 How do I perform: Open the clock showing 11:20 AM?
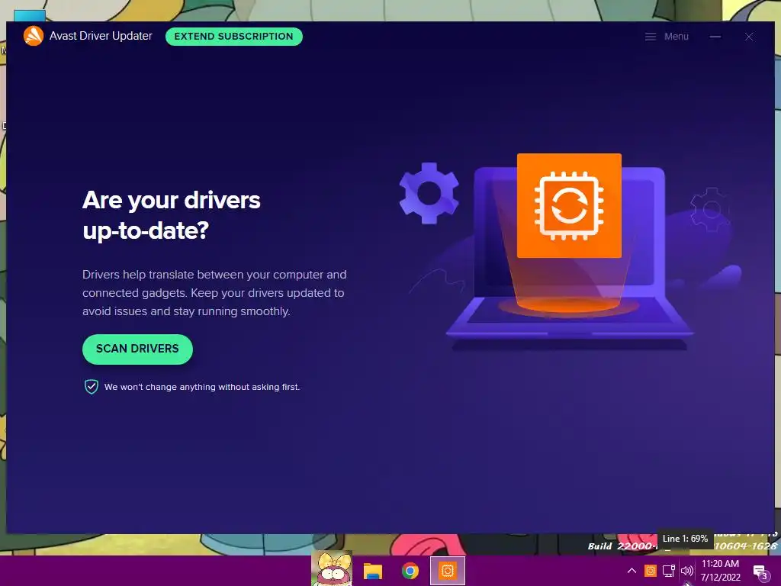pyautogui.click(x=720, y=571)
